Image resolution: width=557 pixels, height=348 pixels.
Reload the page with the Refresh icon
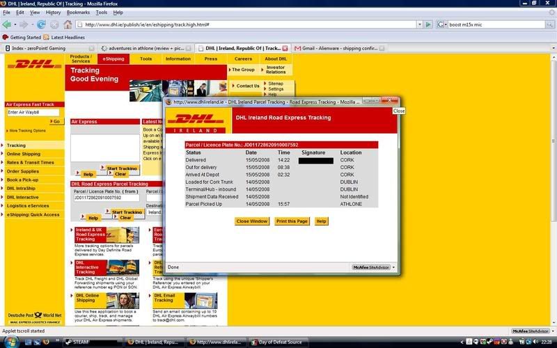[x=41, y=24]
